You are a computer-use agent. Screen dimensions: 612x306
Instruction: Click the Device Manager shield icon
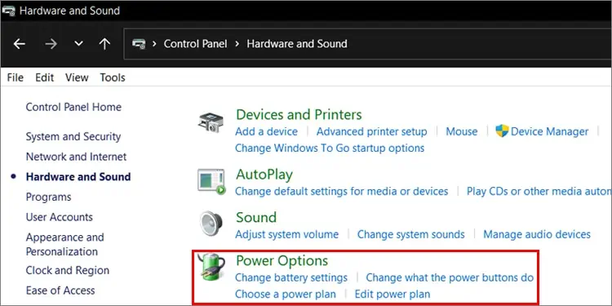502,131
